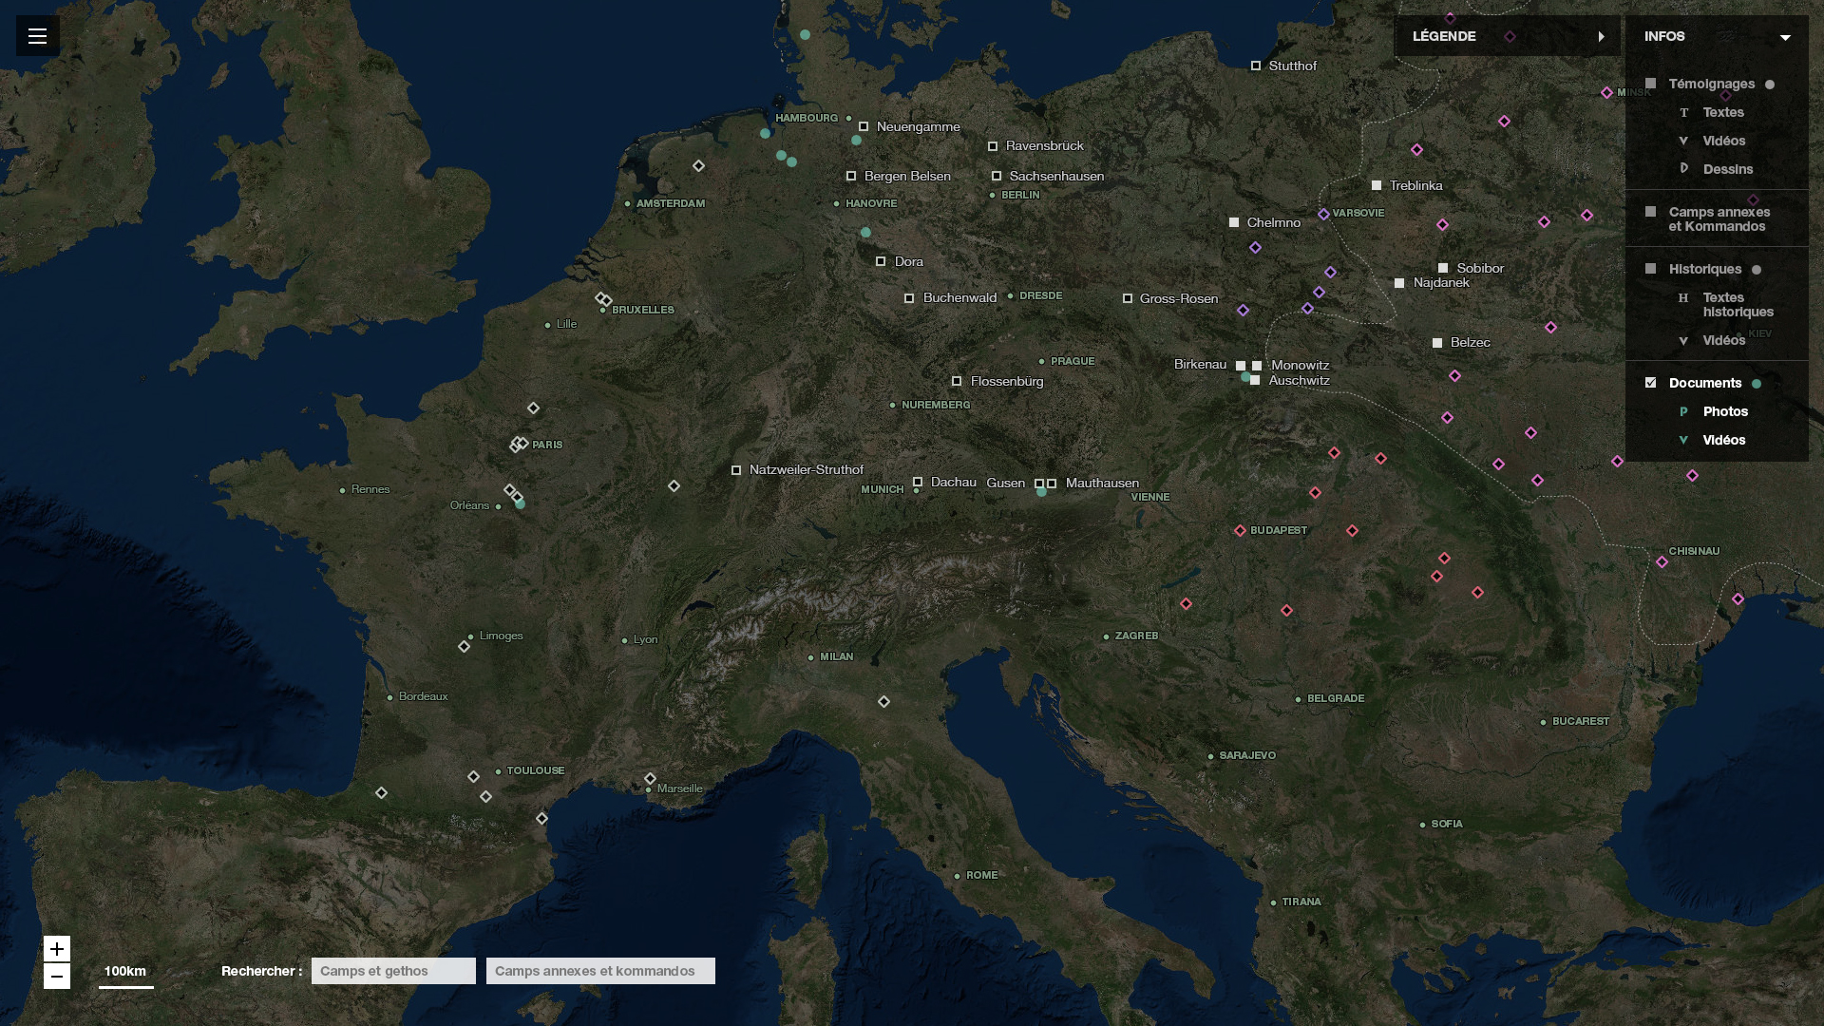Viewport: 1824px width, 1026px height.
Task: Enable the Historiques checkbox
Action: pos(1650,269)
